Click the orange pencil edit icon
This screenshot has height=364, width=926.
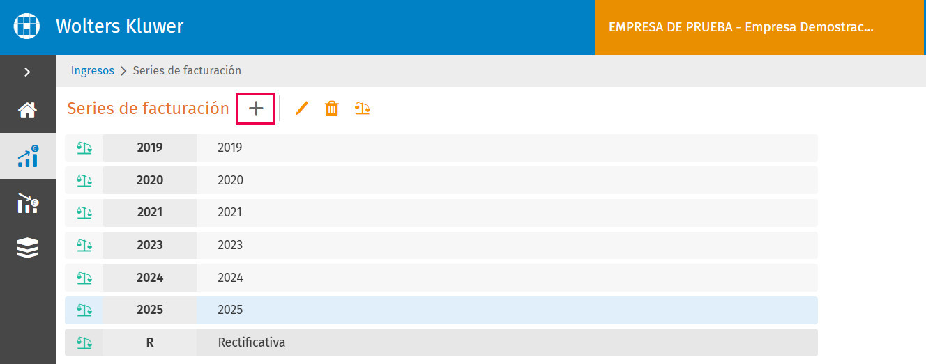pos(301,109)
